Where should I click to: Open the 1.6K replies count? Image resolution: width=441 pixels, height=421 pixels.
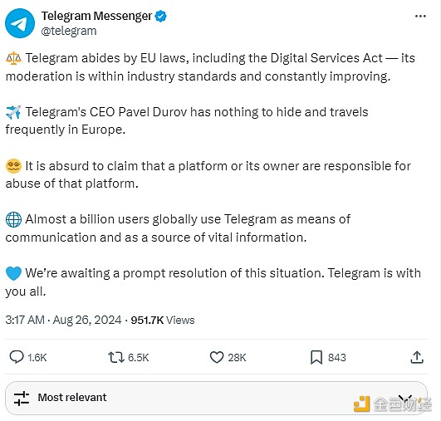(x=37, y=357)
